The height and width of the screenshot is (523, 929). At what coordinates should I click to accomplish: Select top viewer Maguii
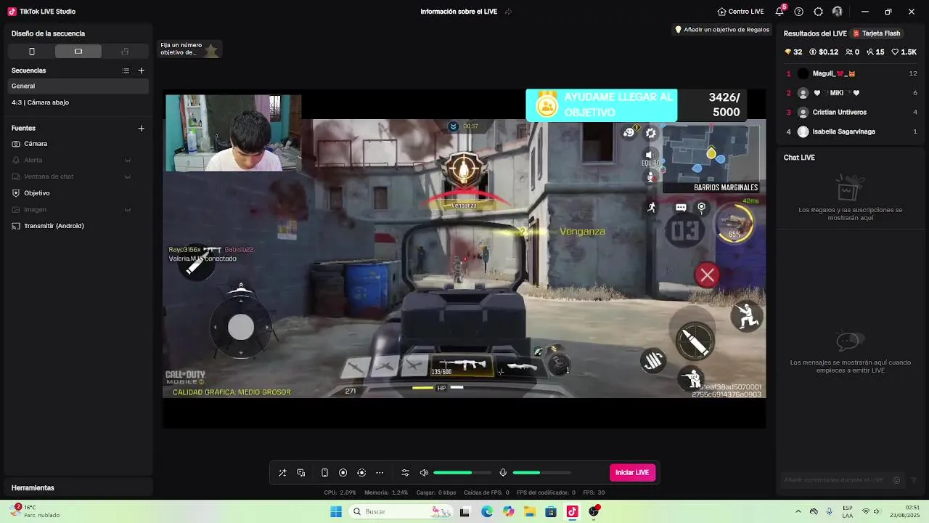point(852,73)
